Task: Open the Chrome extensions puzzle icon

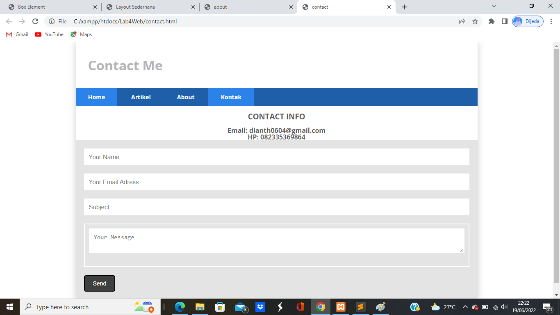Action: (x=491, y=21)
